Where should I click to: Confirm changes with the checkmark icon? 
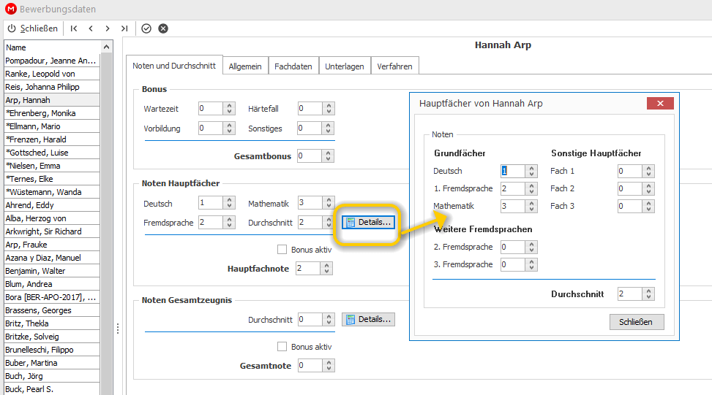pos(146,28)
